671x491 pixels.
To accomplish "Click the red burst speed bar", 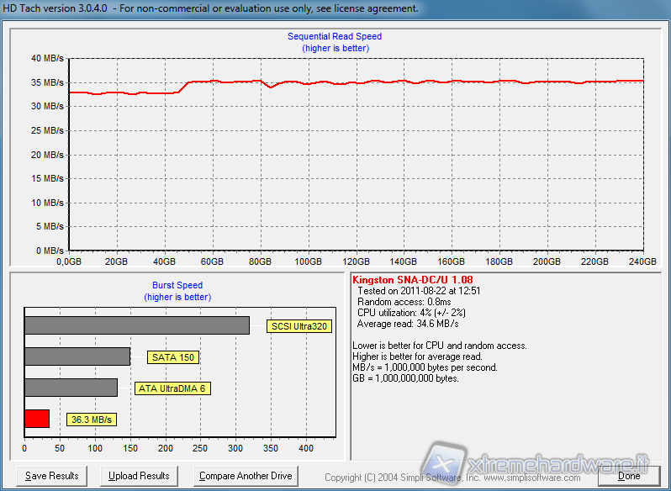I will tap(37, 419).
